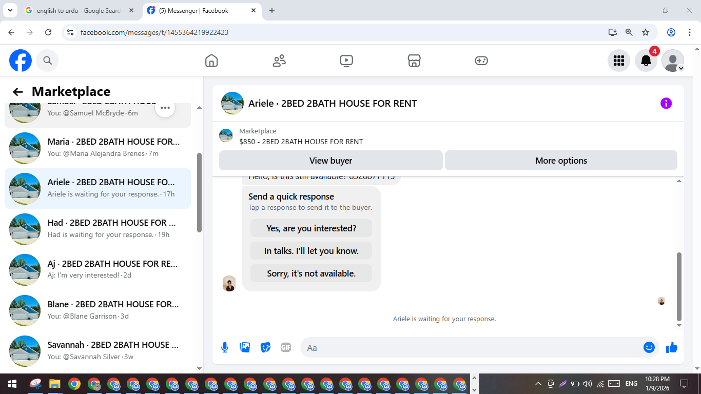Viewport: 701px width, 394px height.
Task: Show hidden system tray icons
Action: (538, 384)
